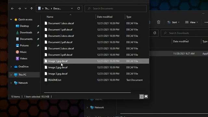Image resolution: width=208 pixels, height=117 pixels.
Task: Select Network in the front window's sidebar
Action: pyautogui.click(x=23, y=83)
